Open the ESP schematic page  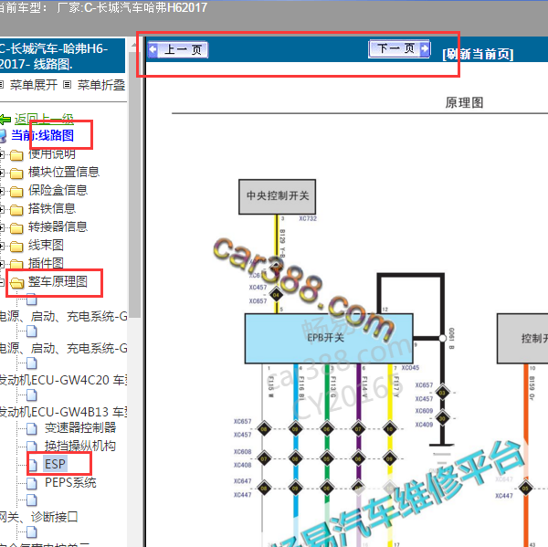point(55,464)
